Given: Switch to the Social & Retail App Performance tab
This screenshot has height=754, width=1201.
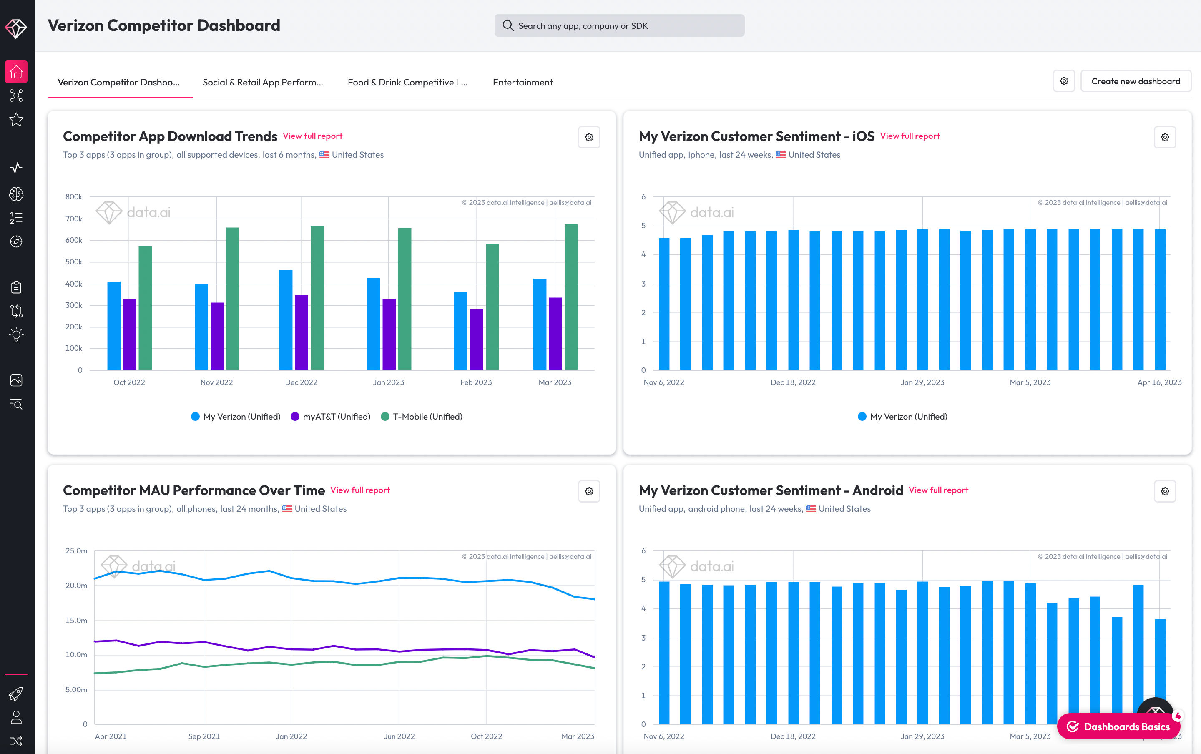Looking at the screenshot, I should 263,82.
